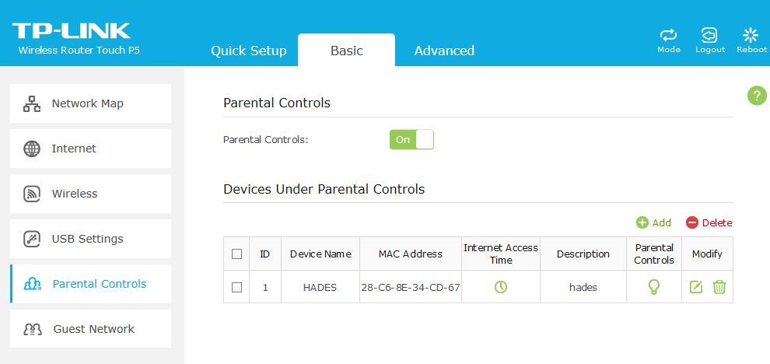The height and width of the screenshot is (364, 770).
Task: Open the green help question mark
Action: (x=757, y=96)
